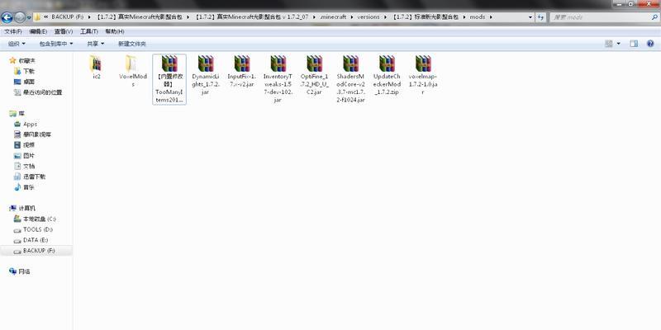Open the 包含到库中 dropdown

click(56, 44)
